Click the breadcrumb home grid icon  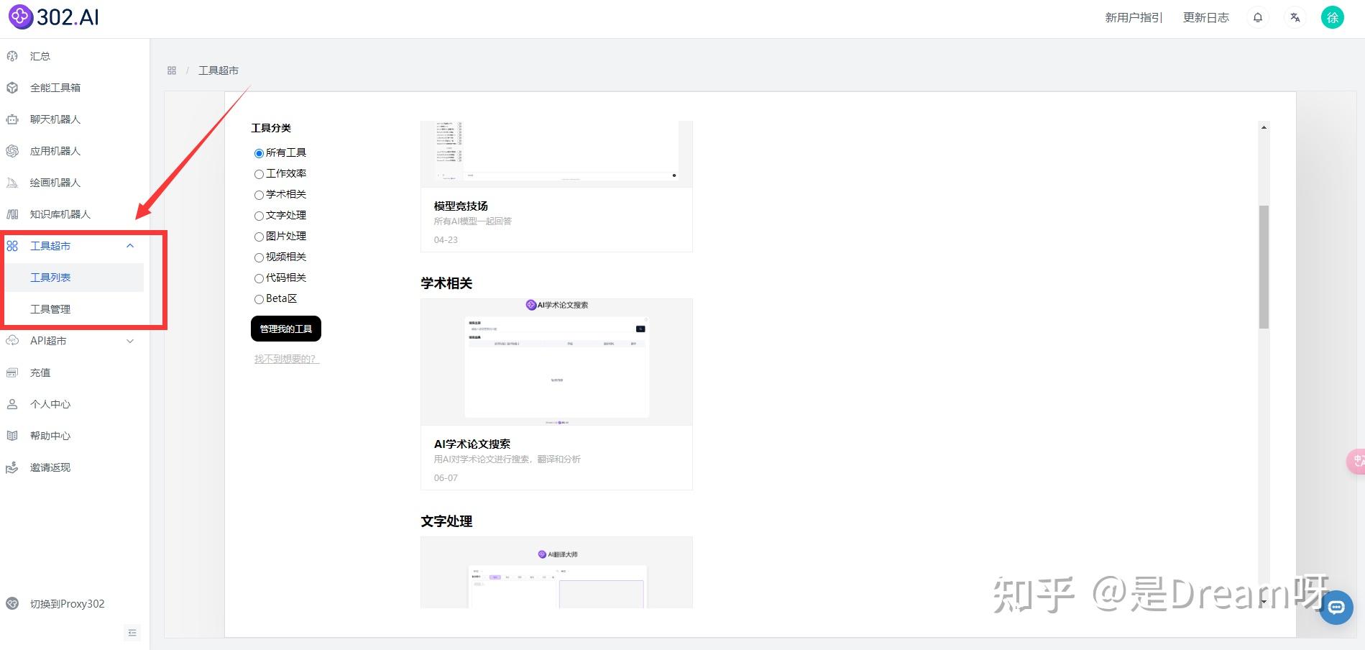[x=172, y=70]
